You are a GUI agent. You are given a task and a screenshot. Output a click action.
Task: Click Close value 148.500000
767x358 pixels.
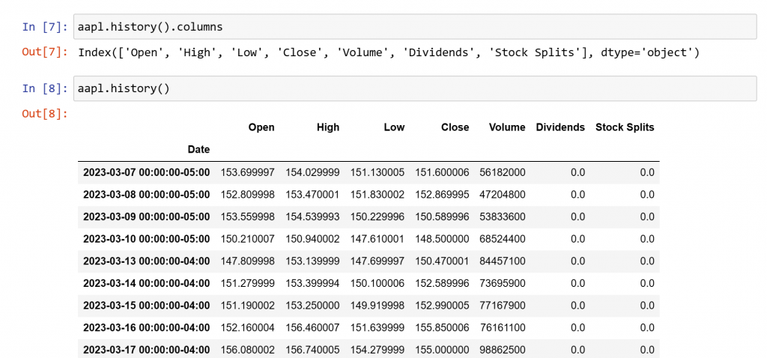coord(442,239)
